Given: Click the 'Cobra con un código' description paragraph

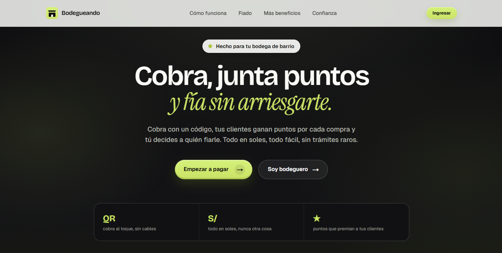Looking at the screenshot, I should click(251, 135).
